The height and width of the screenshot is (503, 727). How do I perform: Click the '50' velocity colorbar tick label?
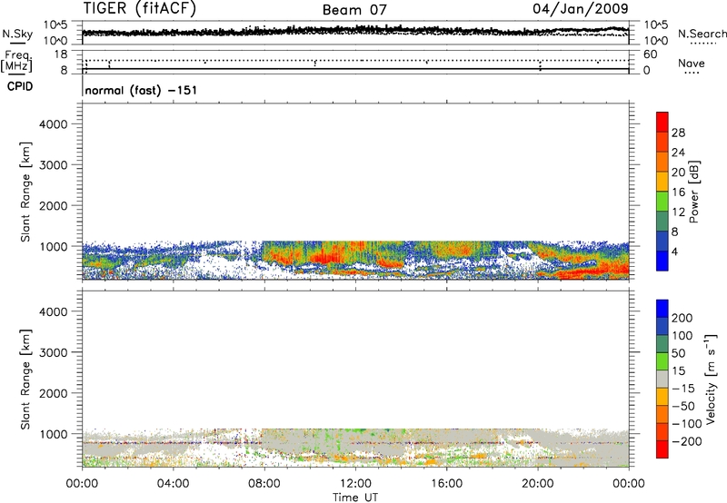coord(678,353)
